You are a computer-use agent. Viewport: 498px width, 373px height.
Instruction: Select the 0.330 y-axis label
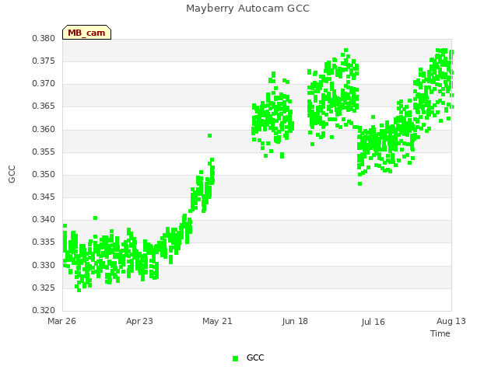44,265
